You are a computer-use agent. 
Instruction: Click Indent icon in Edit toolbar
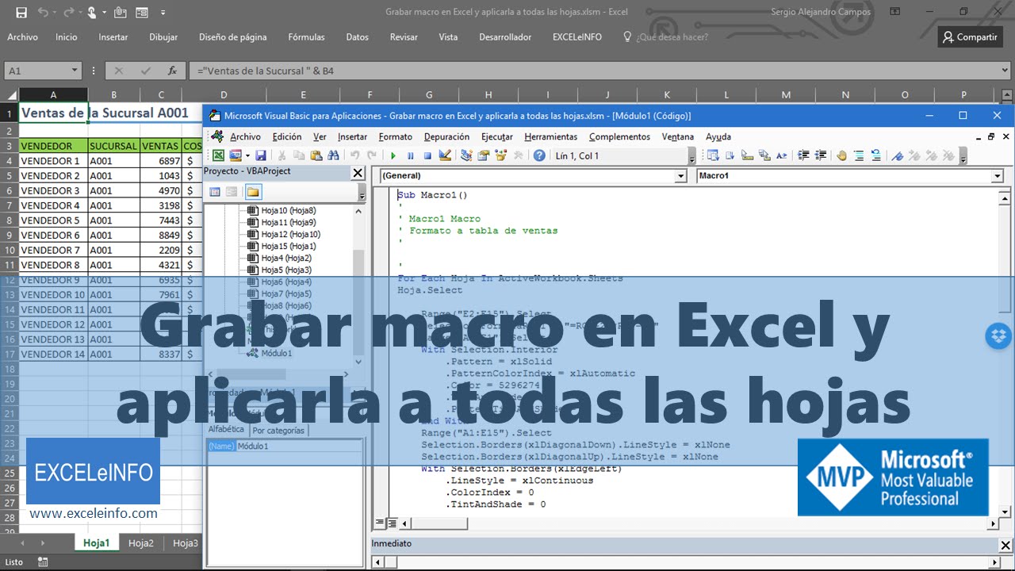tap(803, 155)
